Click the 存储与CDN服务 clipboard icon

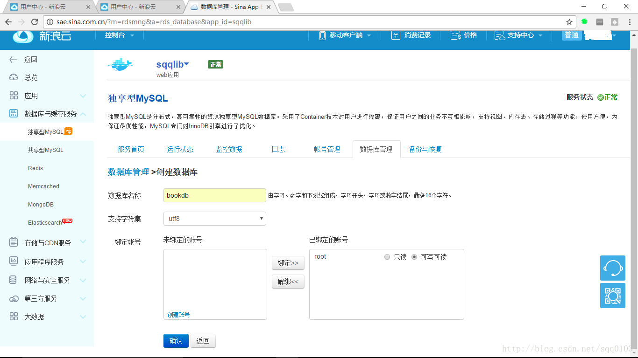(14, 242)
